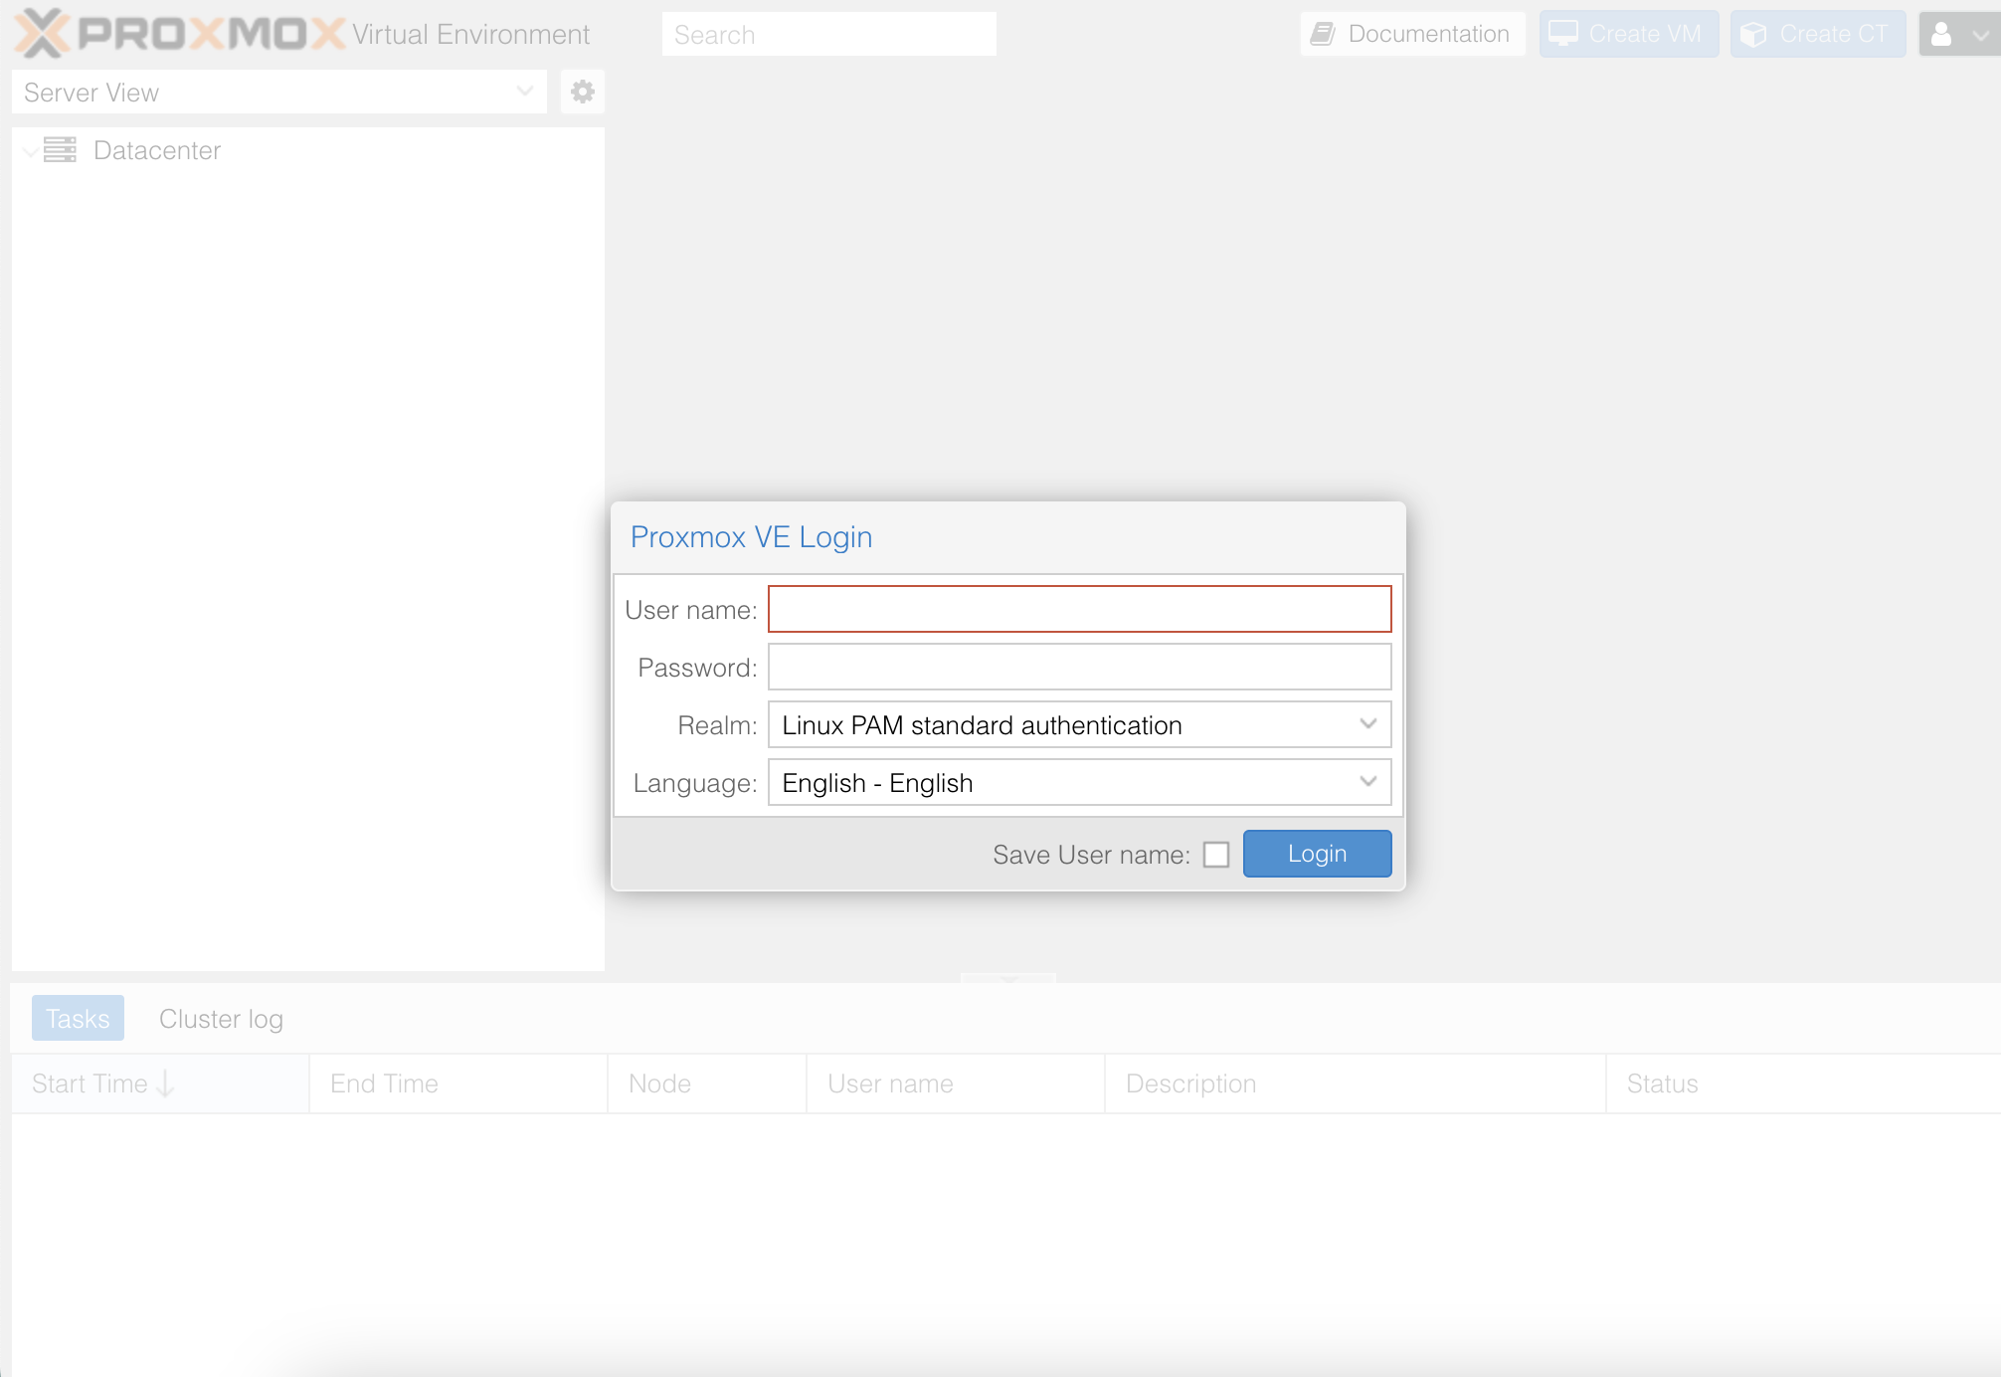Viewport: 2001px width, 1377px height.
Task: Enable the Save User name checkbox
Action: click(x=1215, y=854)
